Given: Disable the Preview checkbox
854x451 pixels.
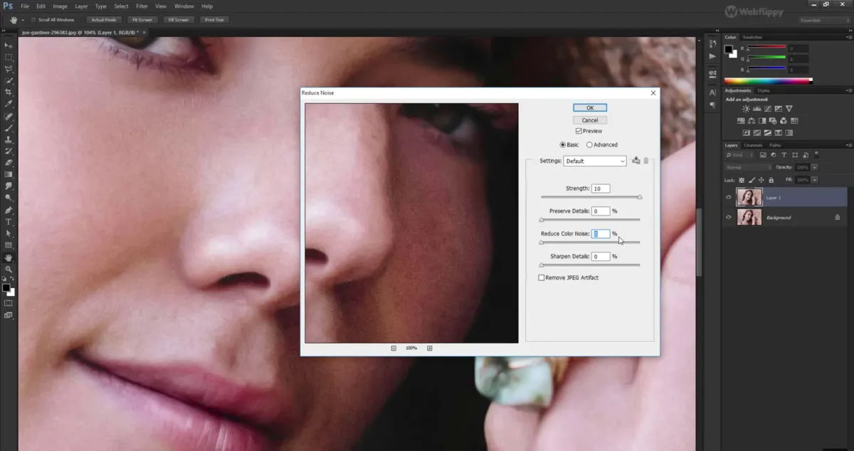Looking at the screenshot, I should click(579, 131).
